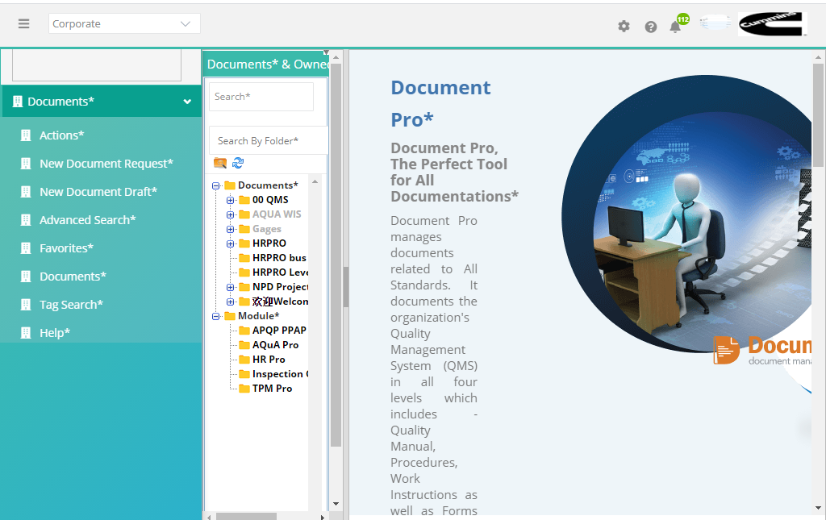Image resolution: width=826 pixels, height=520 pixels.
Task: Click the building icon beside Actions*
Action: 25,135
